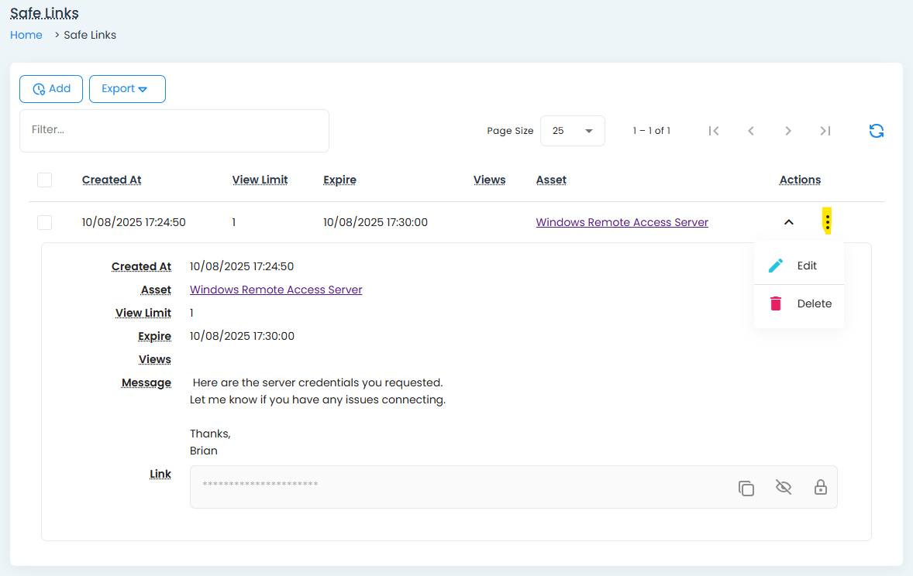Click the lock icon in Link field

(x=820, y=488)
